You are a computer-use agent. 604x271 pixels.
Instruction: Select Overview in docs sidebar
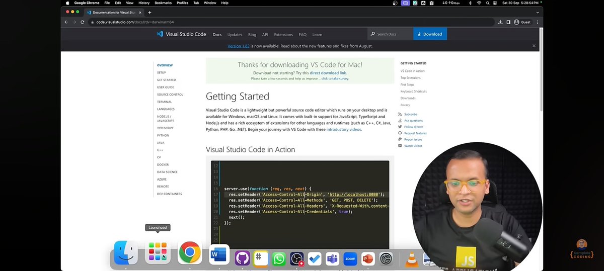165,65
